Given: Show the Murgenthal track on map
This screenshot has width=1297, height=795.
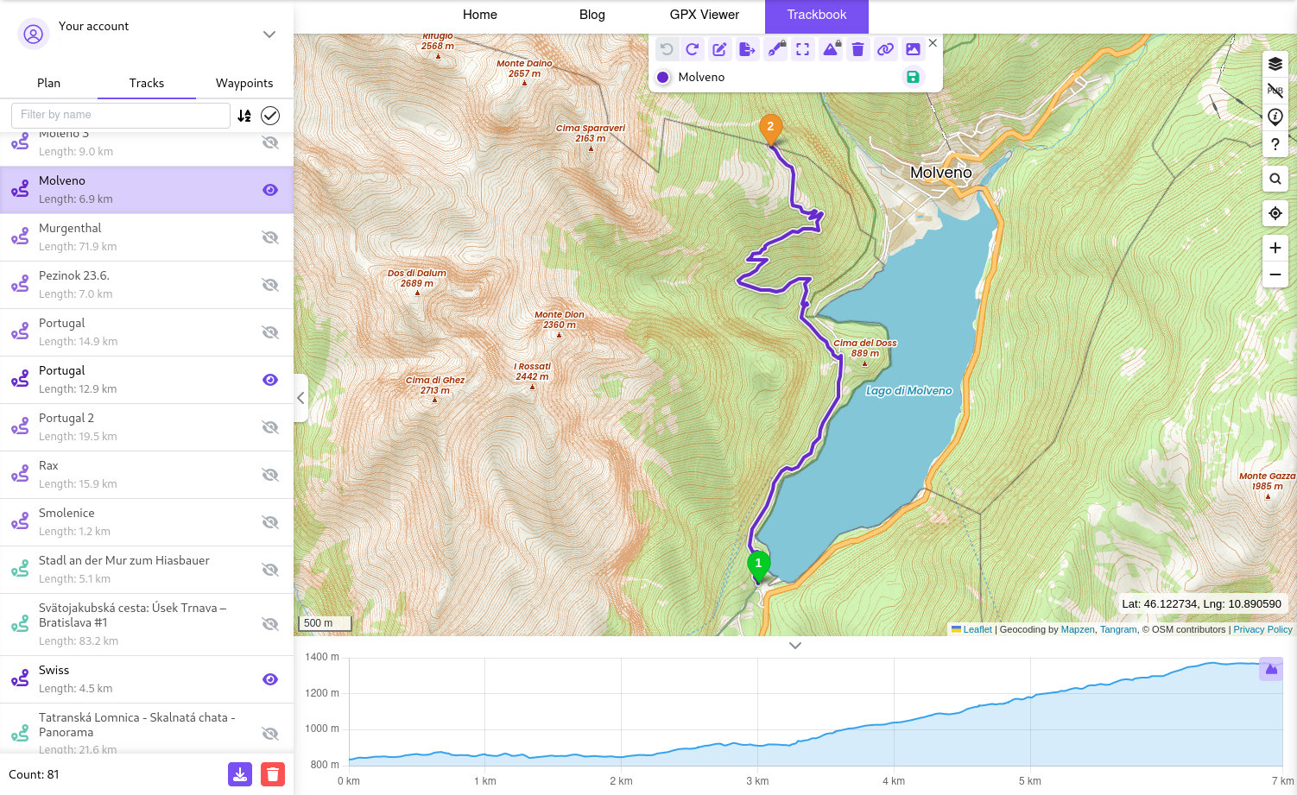Looking at the screenshot, I should (x=270, y=237).
